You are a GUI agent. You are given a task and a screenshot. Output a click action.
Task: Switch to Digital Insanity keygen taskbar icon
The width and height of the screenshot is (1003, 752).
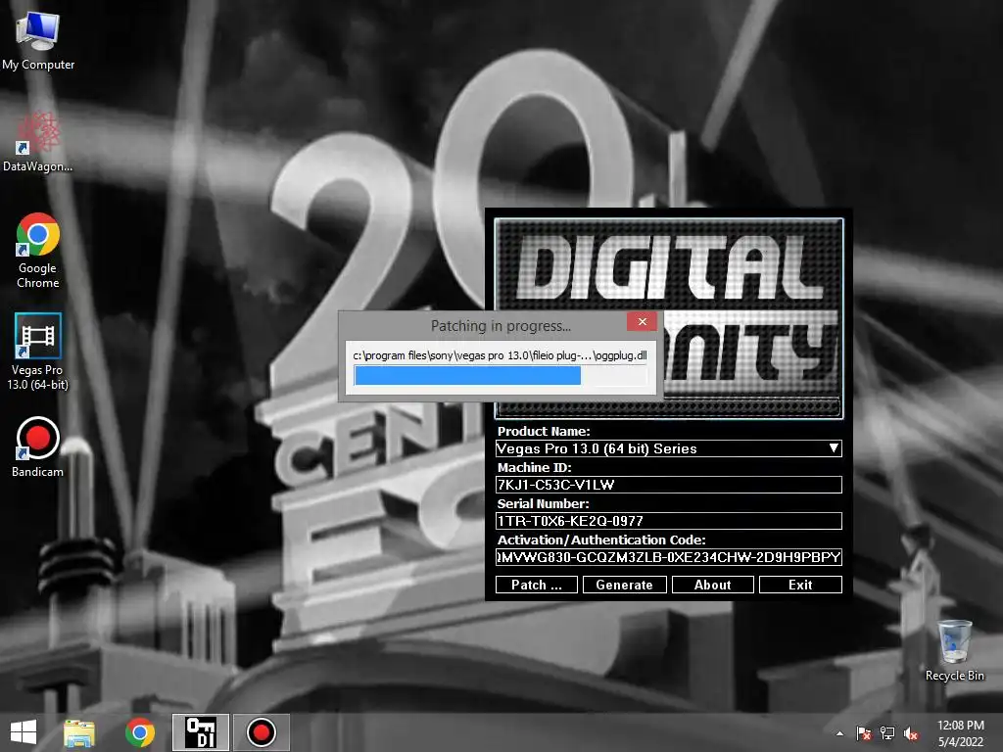(x=200, y=732)
